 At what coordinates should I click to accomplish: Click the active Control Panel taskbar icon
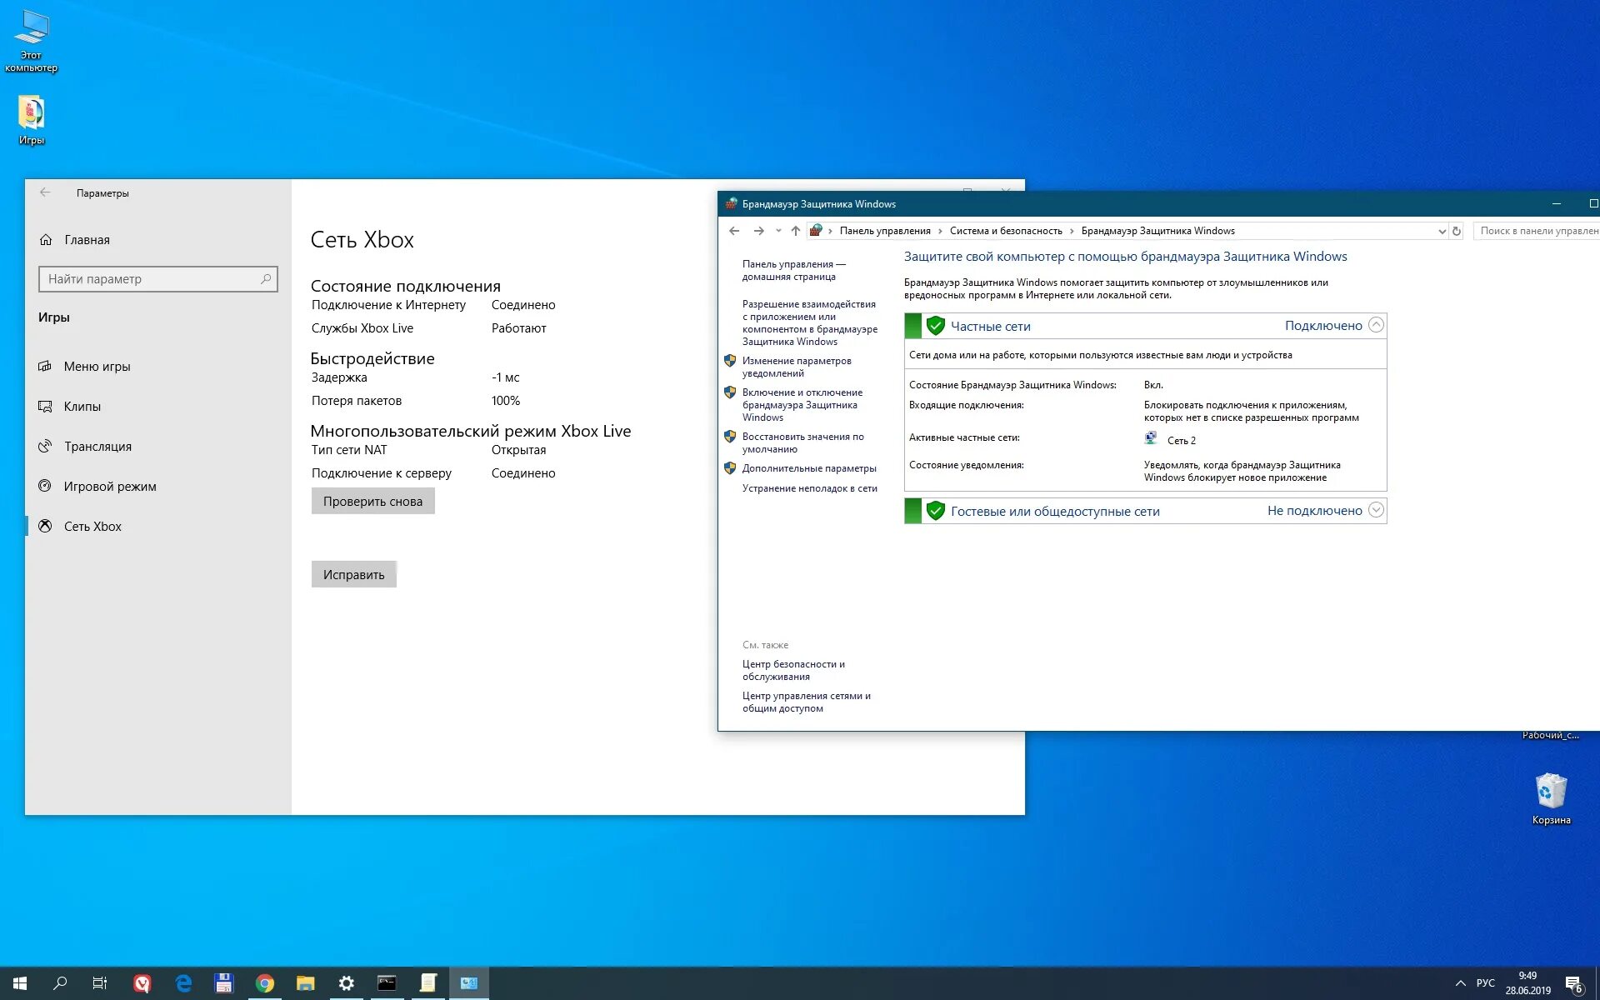click(469, 983)
